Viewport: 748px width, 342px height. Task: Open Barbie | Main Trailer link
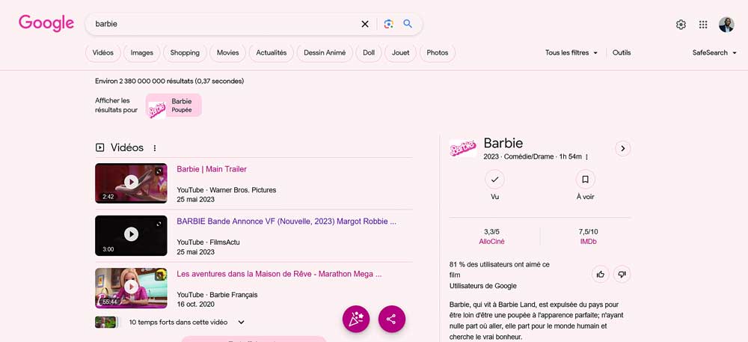[x=212, y=169]
